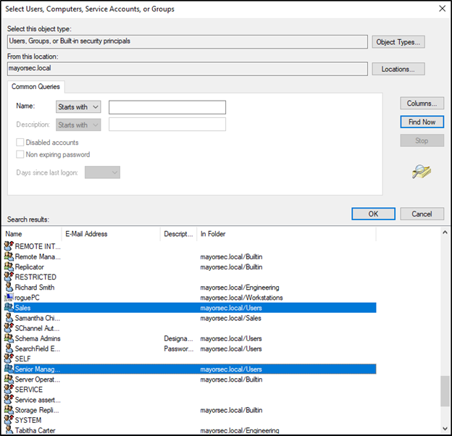Screen dimensions: 452x436
Task: Click the Replicator group icon
Action: coord(9,267)
